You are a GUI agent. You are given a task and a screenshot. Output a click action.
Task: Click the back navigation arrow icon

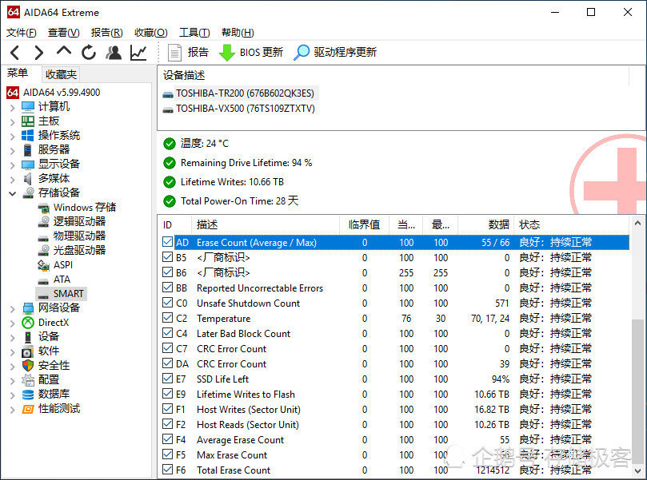click(14, 52)
